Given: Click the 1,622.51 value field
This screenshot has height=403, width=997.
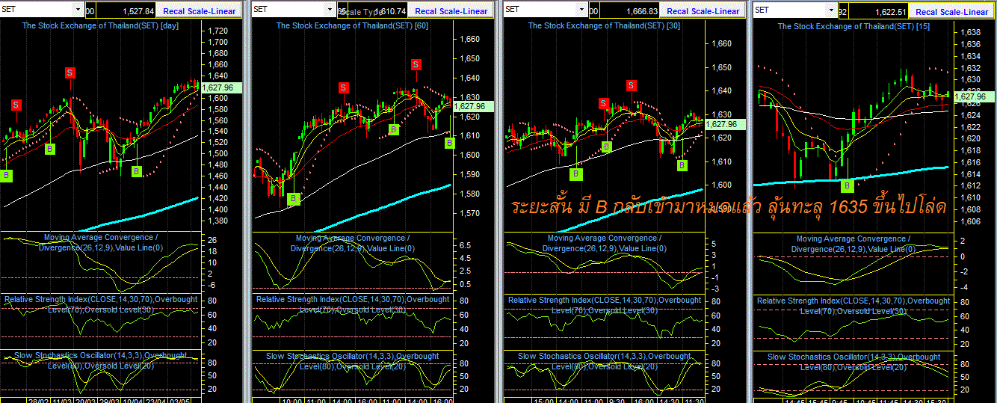Looking at the screenshot, I should 879,10.
